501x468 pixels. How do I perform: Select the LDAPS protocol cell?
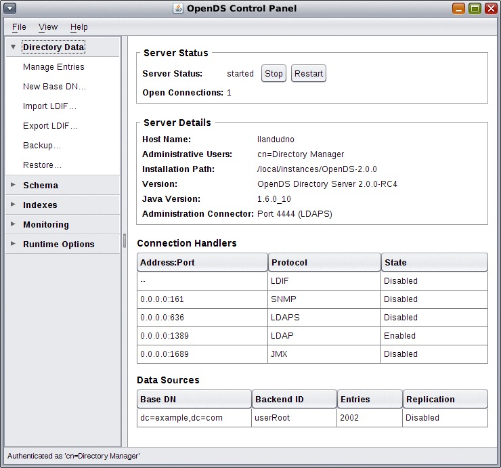(324, 318)
